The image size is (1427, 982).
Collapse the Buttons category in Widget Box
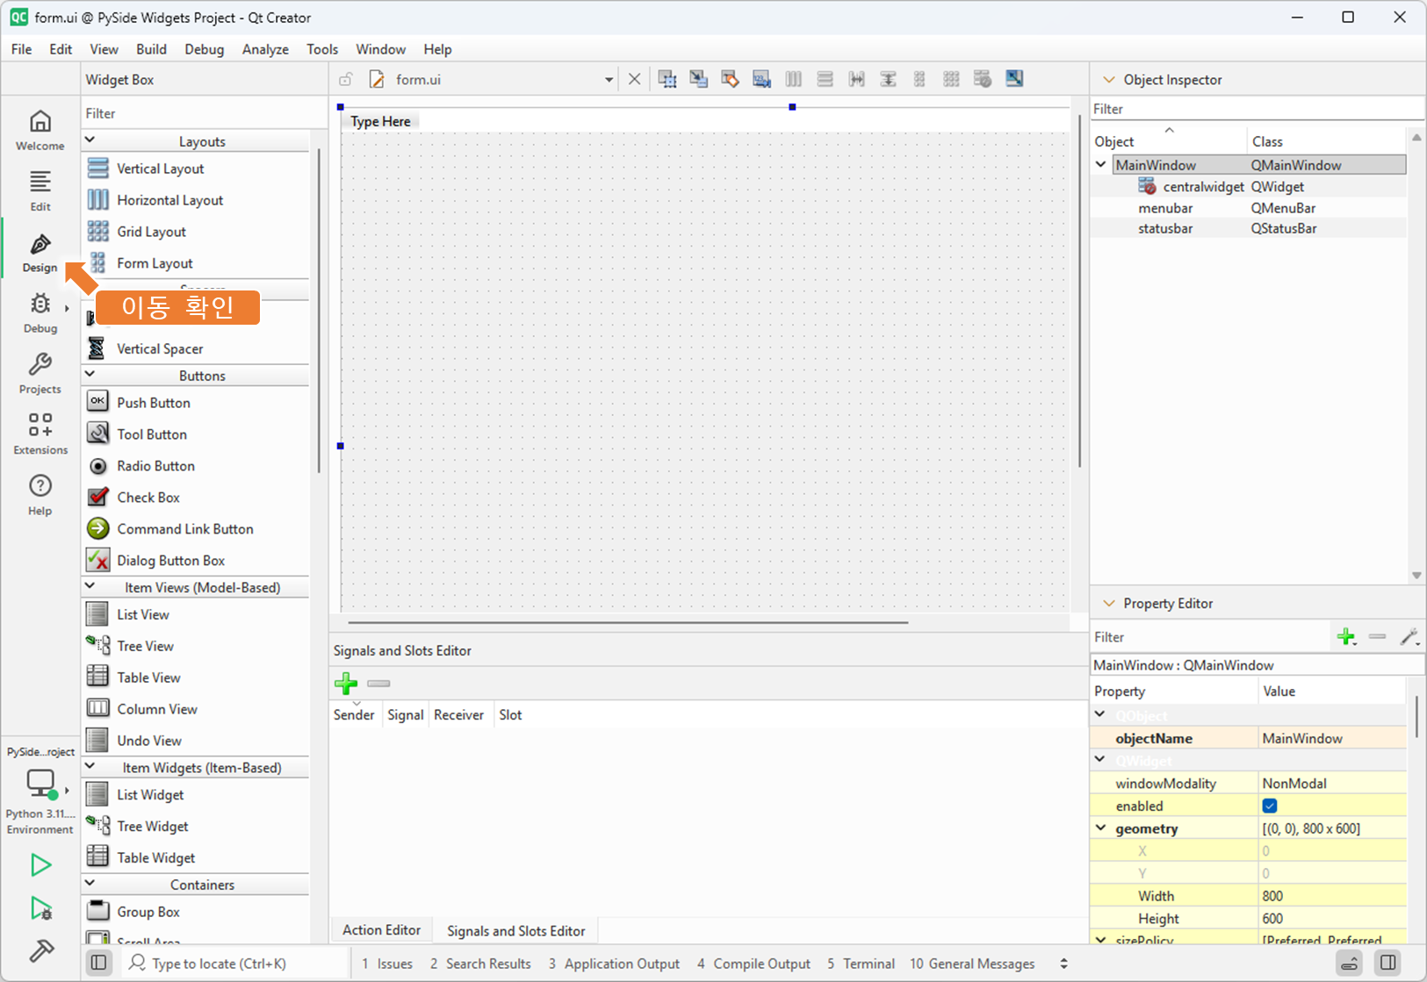coord(90,375)
